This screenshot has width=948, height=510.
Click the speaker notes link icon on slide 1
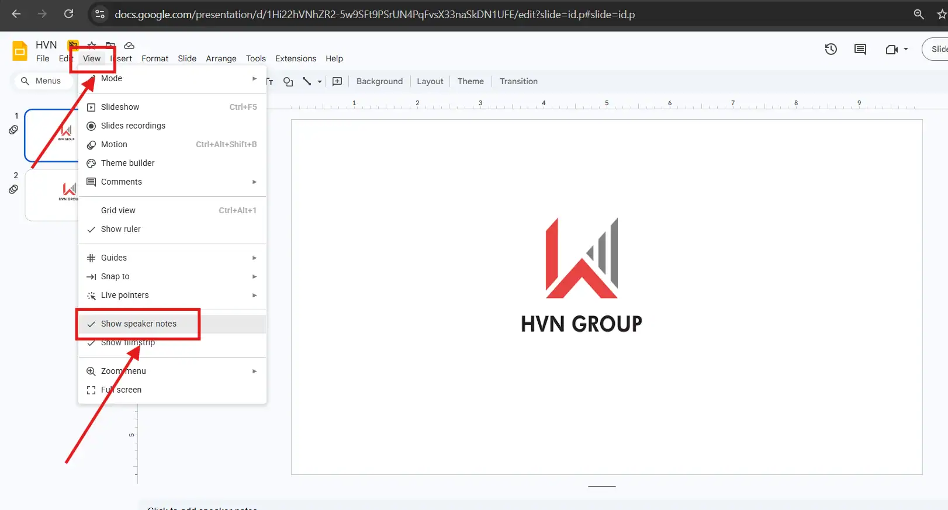coord(13,130)
